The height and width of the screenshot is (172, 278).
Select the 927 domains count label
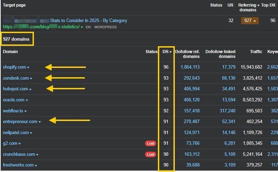[x=16, y=39]
